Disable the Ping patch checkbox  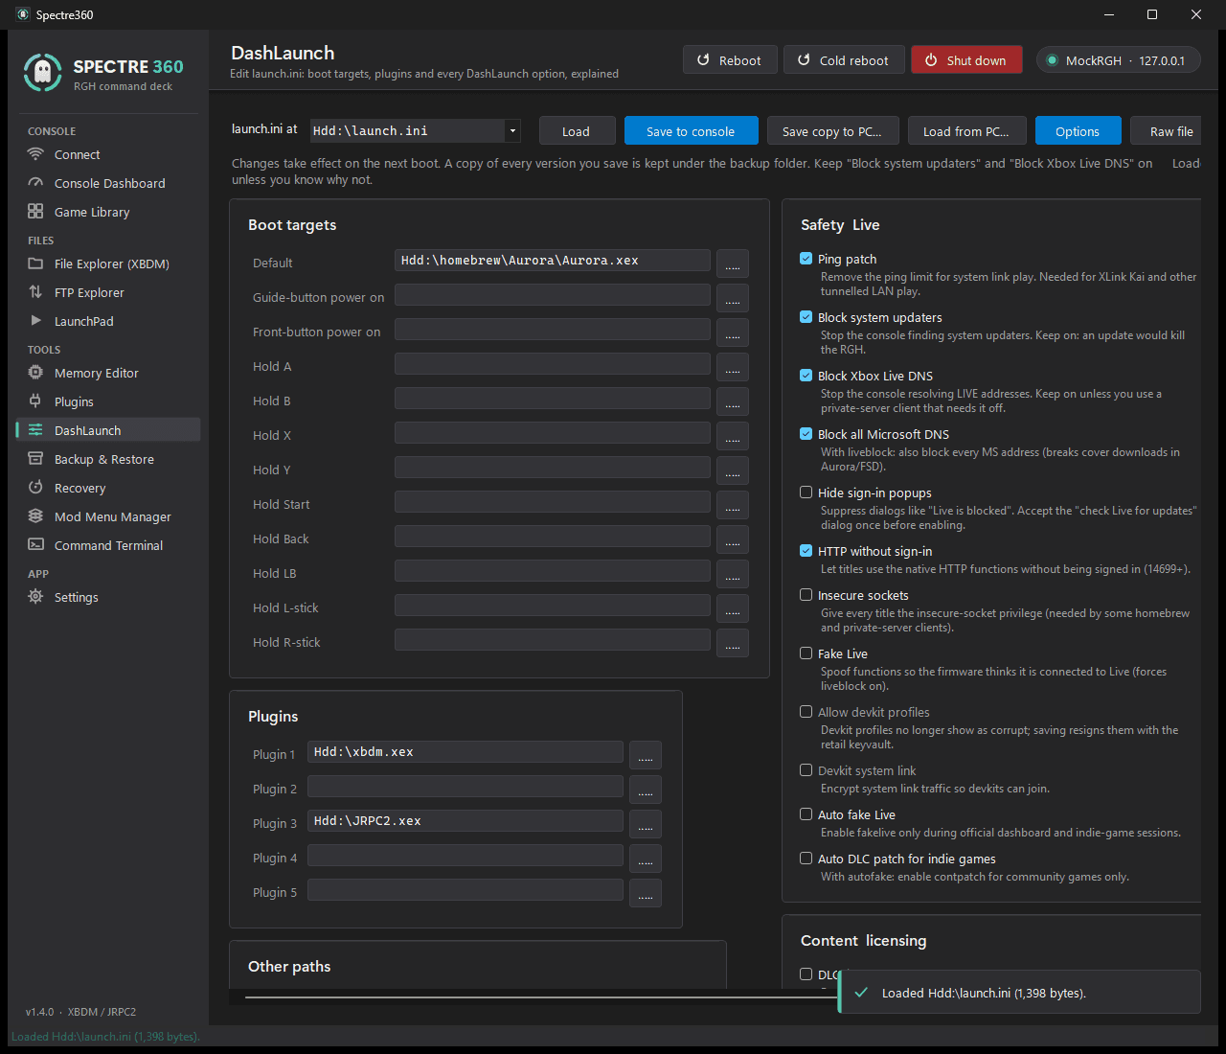tap(806, 259)
